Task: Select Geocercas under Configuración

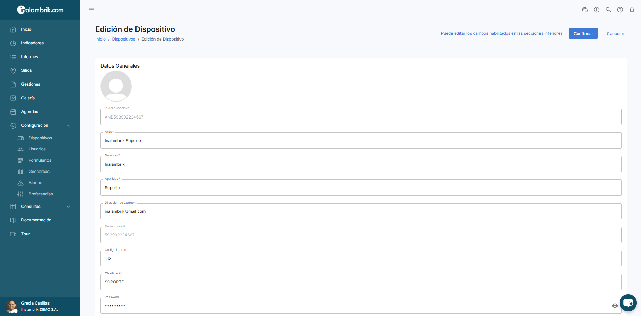Action: (39, 172)
